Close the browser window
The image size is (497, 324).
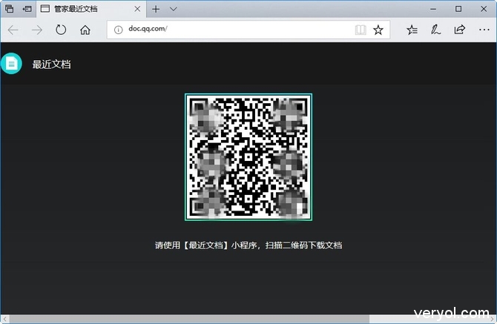[484, 9]
